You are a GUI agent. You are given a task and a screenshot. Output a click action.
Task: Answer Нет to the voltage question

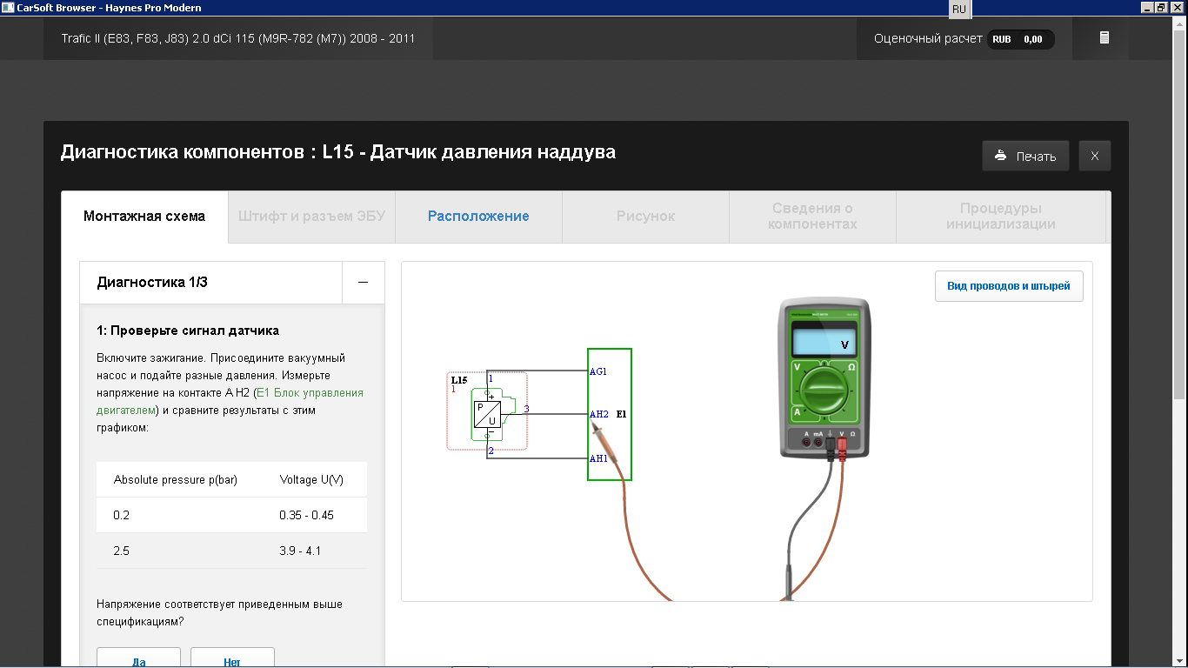pos(232,659)
